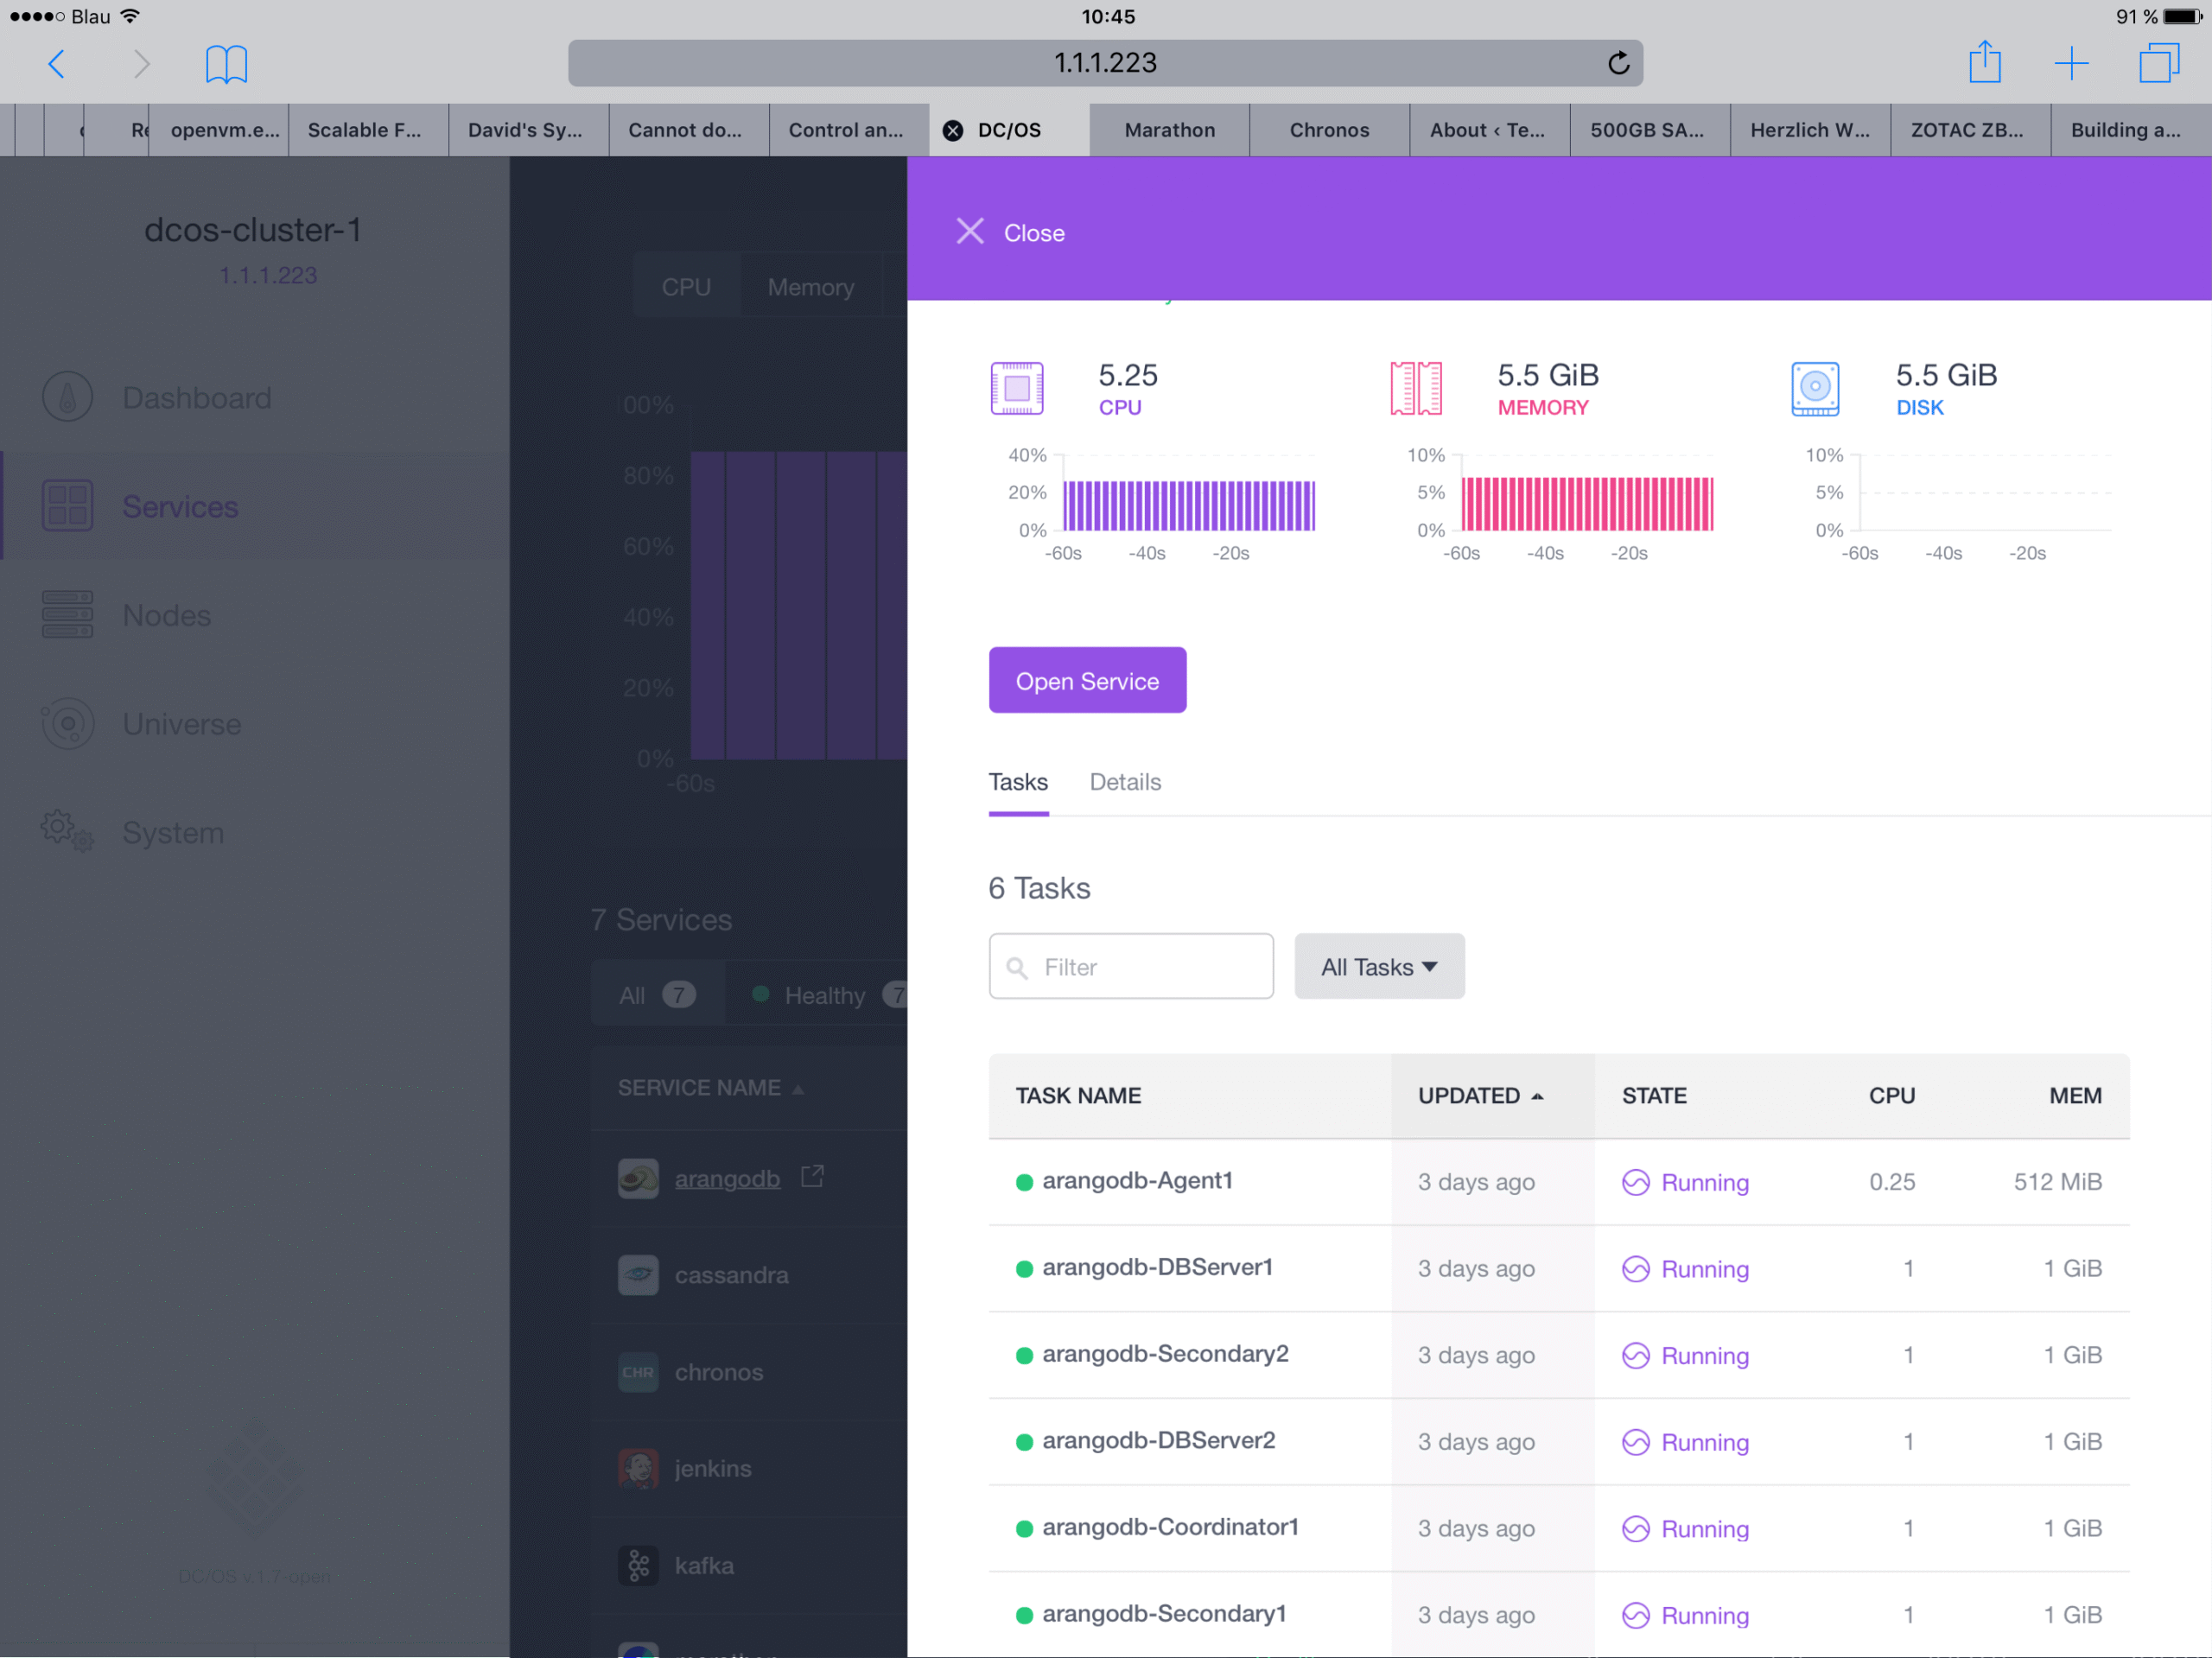
Task: Click the chronos CHR service icon
Action: 638,1372
